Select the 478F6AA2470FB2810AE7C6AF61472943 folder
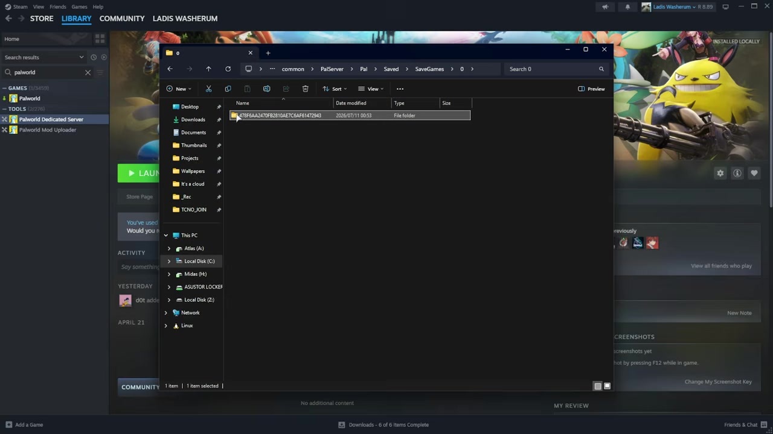This screenshot has width=773, height=434. point(350,115)
